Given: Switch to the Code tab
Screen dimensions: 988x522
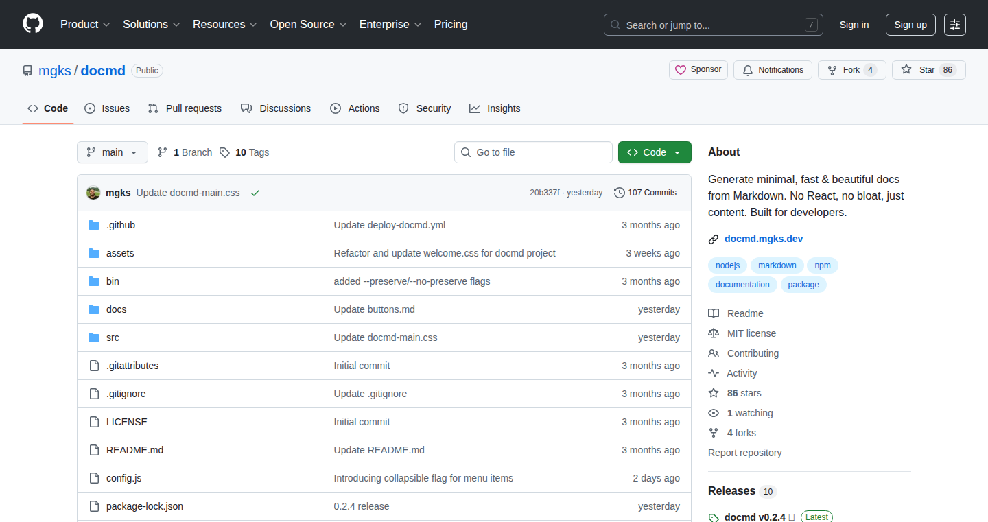Looking at the screenshot, I should [48, 108].
